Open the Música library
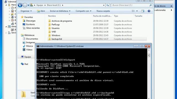 (29, 46)
